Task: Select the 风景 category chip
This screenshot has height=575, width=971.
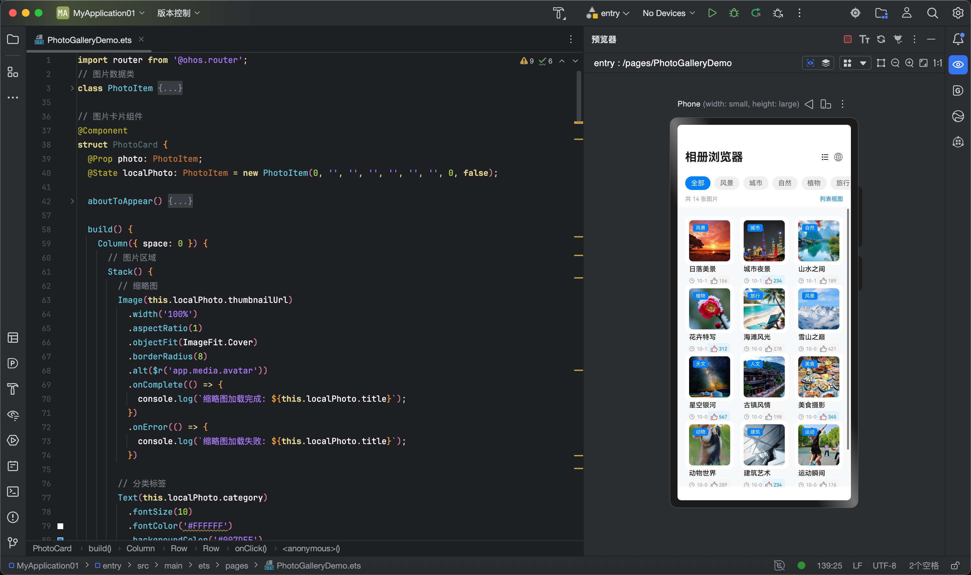Action: [x=726, y=183]
